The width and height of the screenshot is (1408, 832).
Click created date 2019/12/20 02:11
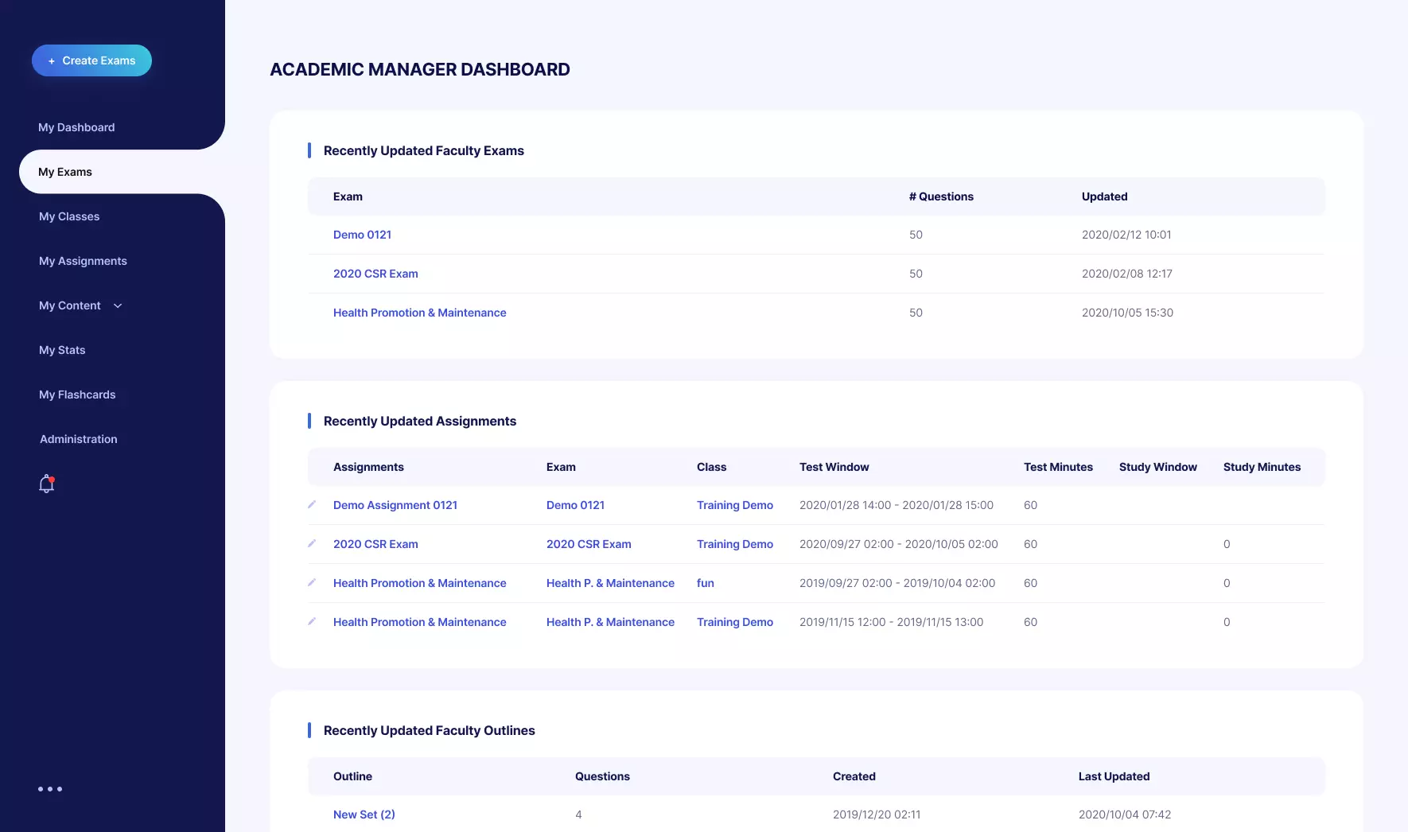(877, 815)
